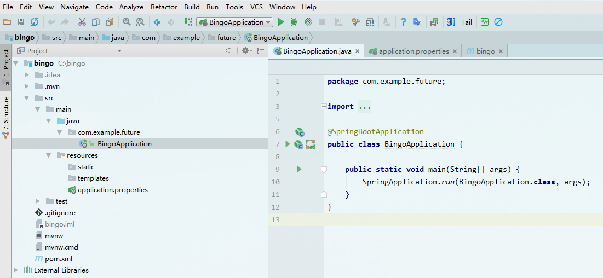Hide the Project panel with the hide icon
The width and height of the screenshot is (603, 278).
point(261,50)
